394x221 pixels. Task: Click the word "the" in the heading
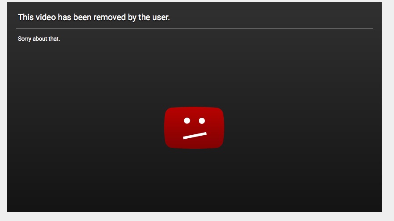pyautogui.click(x=144, y=18)
